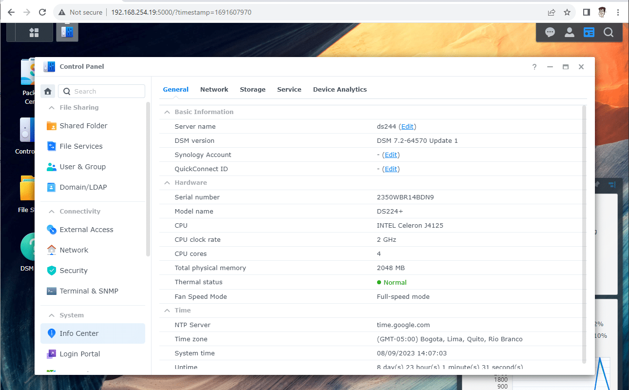The image size is (629, 390).
Task: Open the browser side panel icon
Action: (x=587, y=12)
